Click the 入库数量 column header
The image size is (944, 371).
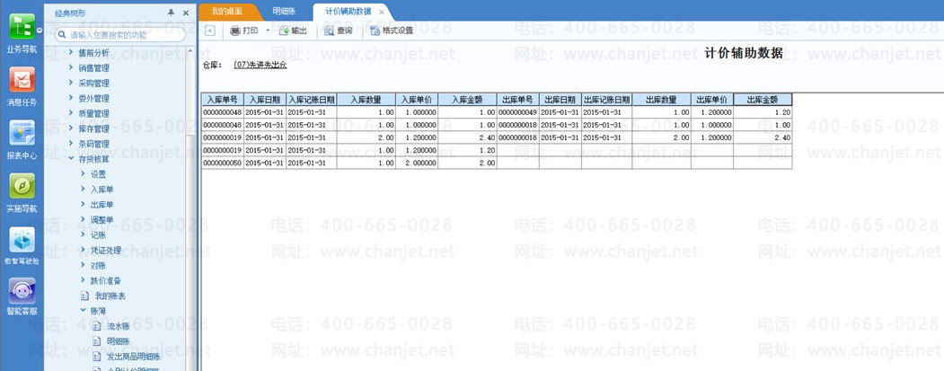coord(366,100)
